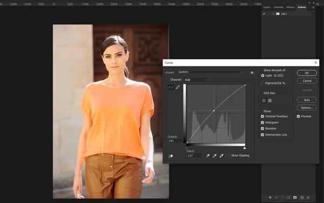Screen dimensions: 324x203
Task: Choose the simple grid size icon
Action: [x=264, y=100]
